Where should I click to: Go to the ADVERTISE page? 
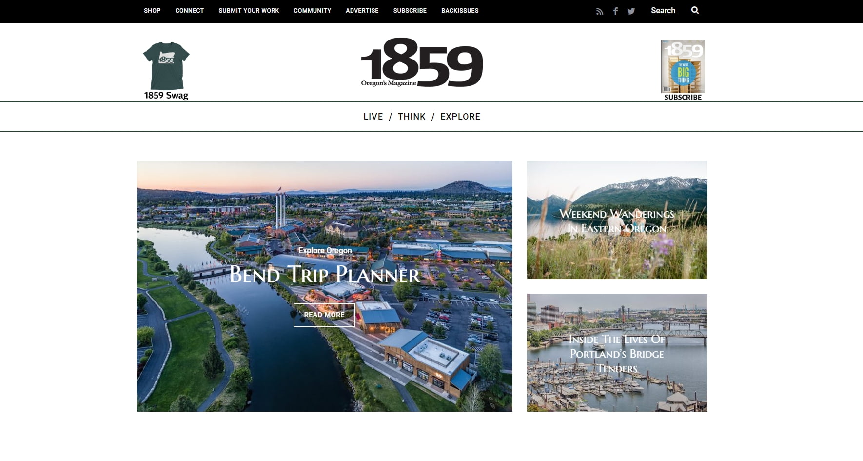click(x=362, y=11)
